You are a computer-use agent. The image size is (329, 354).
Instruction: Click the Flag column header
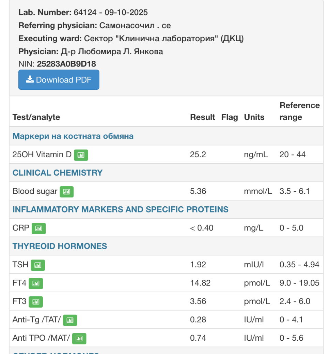coord(230,117)
